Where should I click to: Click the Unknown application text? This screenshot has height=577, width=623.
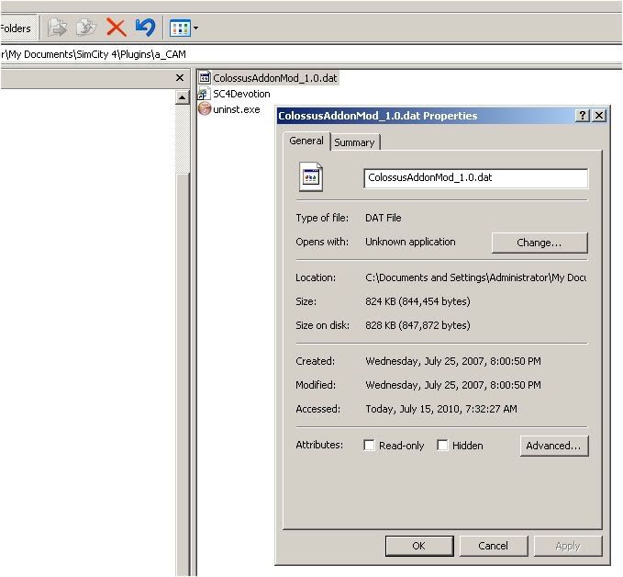point(410,242)
